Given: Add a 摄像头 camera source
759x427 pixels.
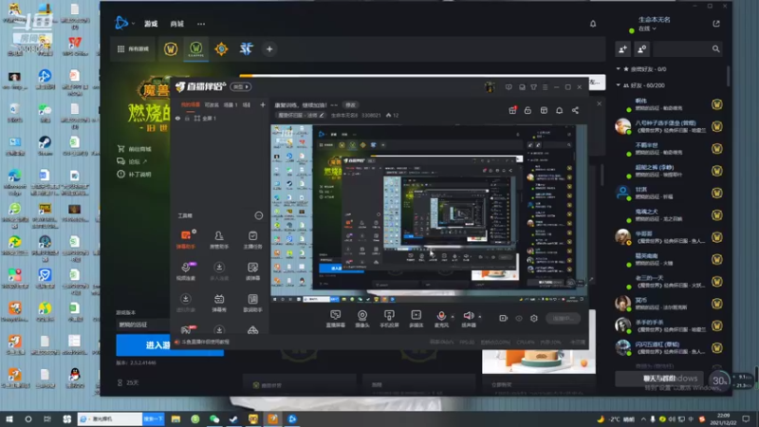Looking at the screenshot, I should 362,319.
